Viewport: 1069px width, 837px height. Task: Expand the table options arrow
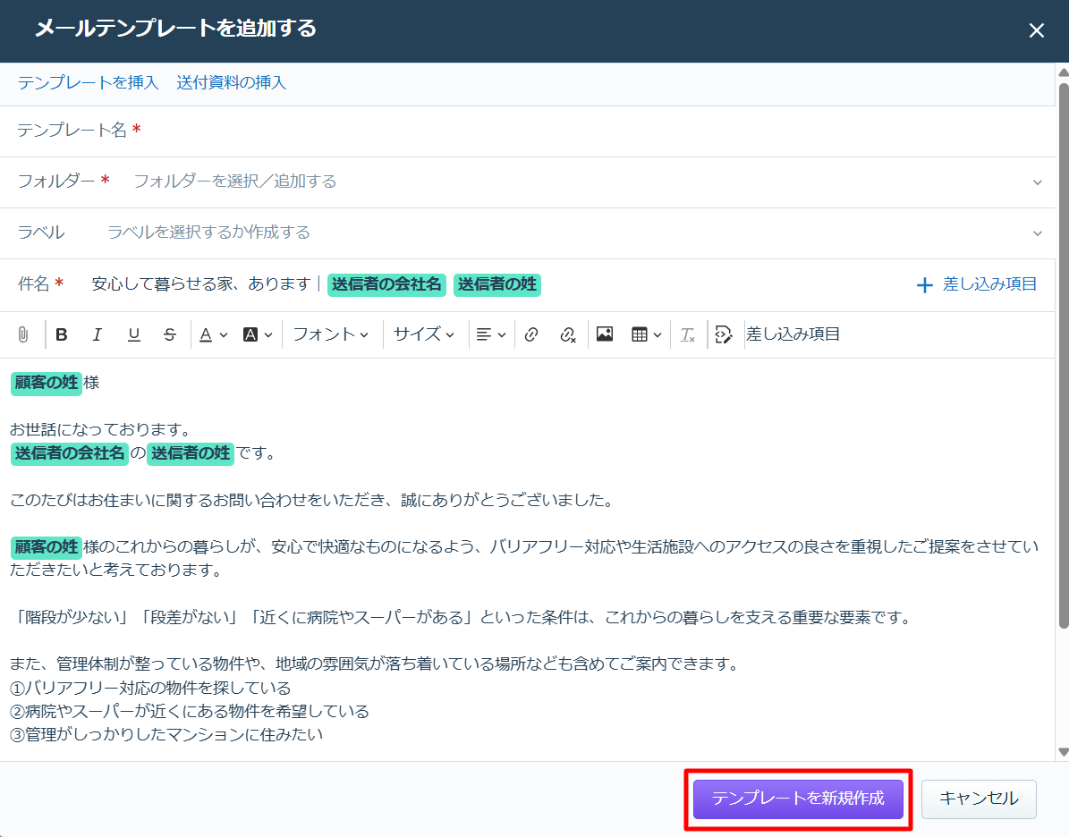[658, 335]
